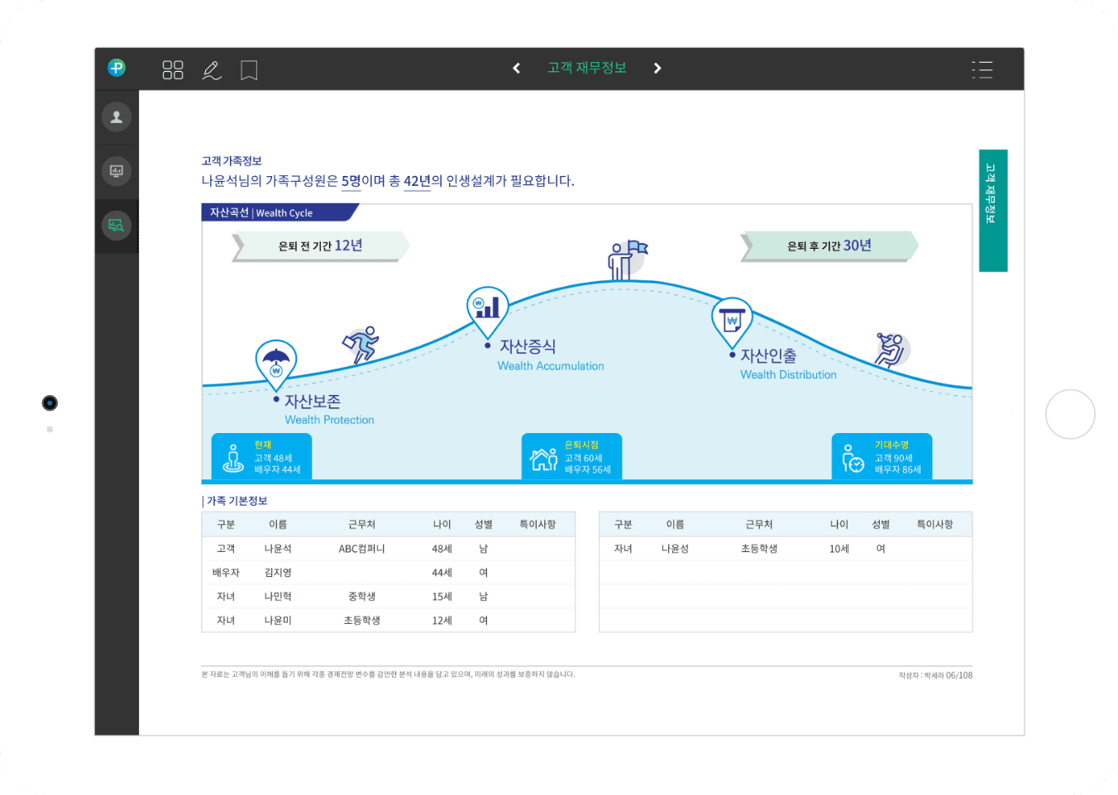The image size is (1118, 795).
Task: Click the 42년 life plan text
Action: click(417, 181)
